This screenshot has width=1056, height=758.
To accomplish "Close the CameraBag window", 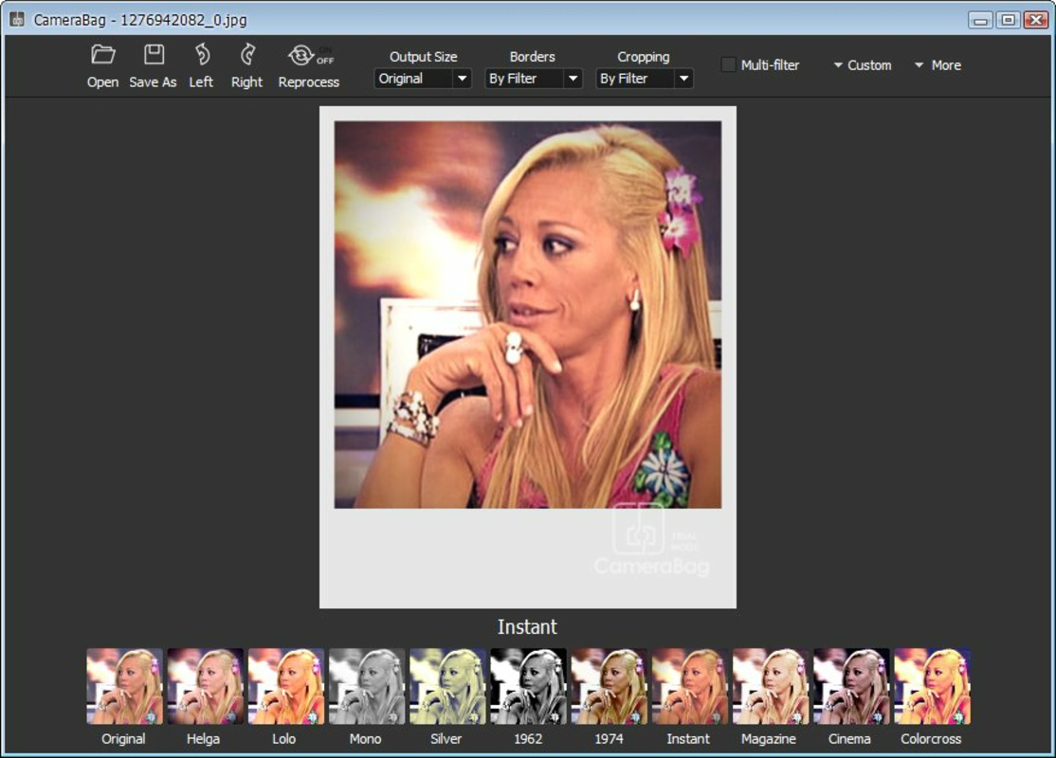I will (x=1035, y=20).
